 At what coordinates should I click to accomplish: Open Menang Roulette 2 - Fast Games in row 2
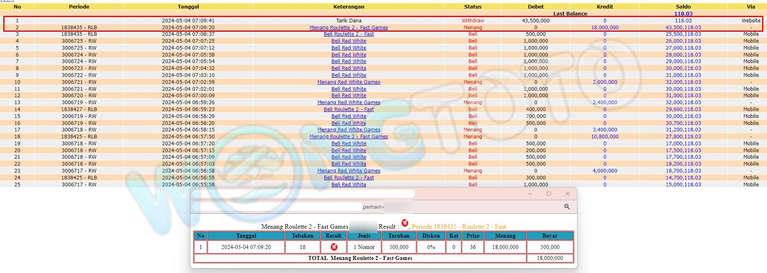click(349, 28)
